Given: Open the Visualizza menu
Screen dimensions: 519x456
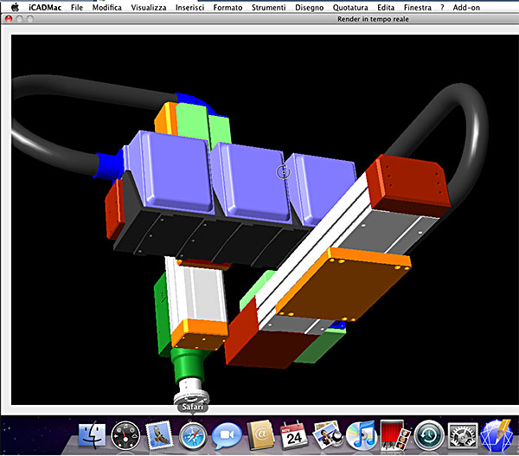Looking at the screenshot, I should pyautogui.click(x=149, y=7).
